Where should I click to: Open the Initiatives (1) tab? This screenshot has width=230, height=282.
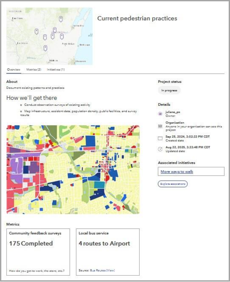tap(56, 70)
